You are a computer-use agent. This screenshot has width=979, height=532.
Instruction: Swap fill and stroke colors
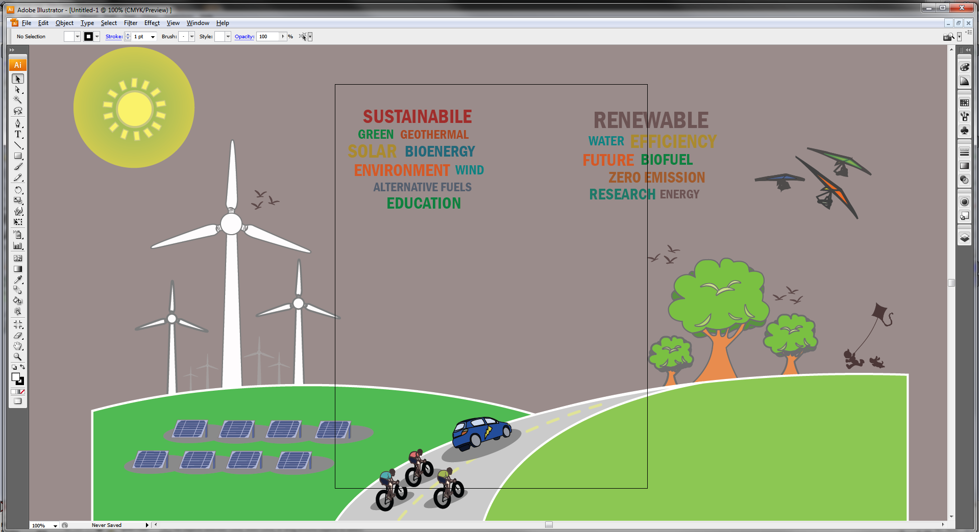[22, 367]
